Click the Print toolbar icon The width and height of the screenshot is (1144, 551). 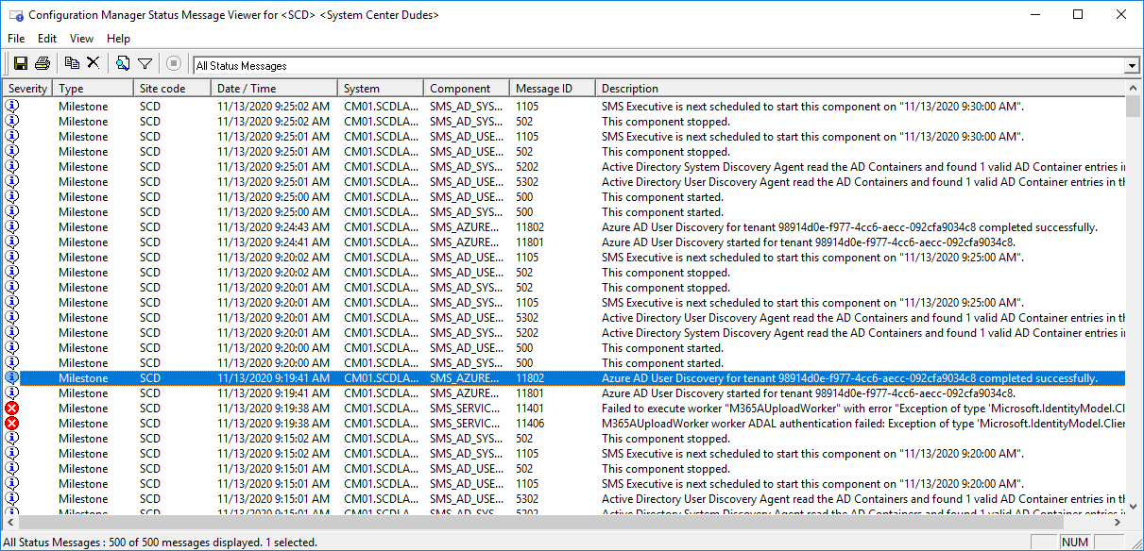click(42, 62)
